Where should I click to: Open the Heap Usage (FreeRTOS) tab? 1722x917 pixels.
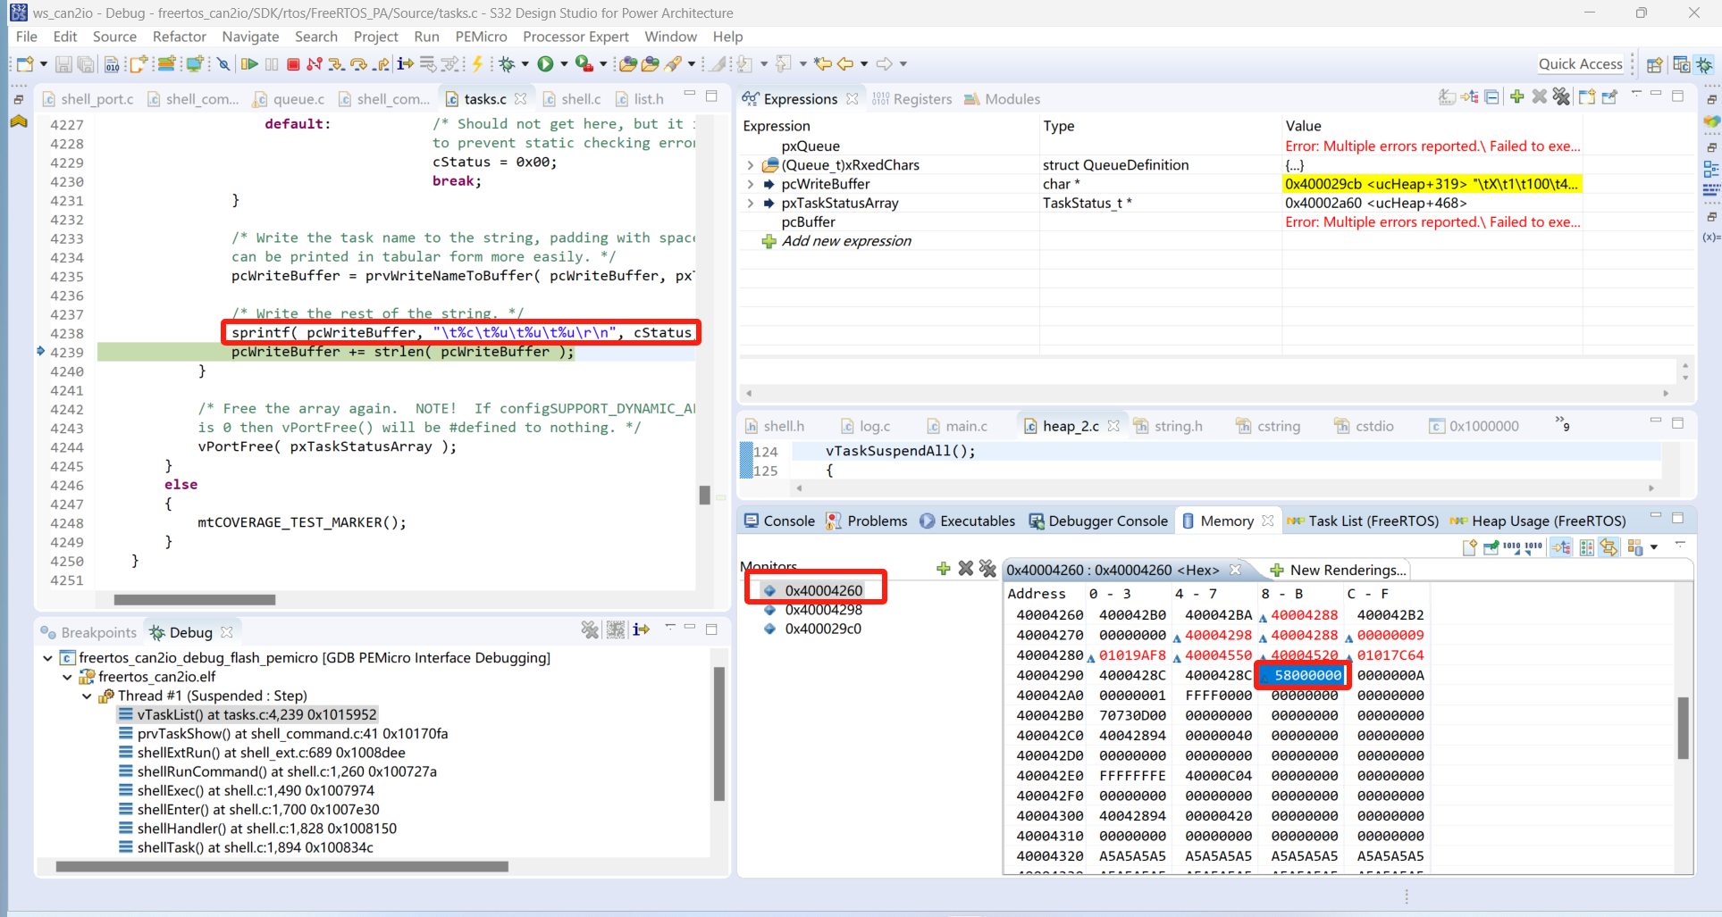pyautogui.click(x=1538, y=521)
